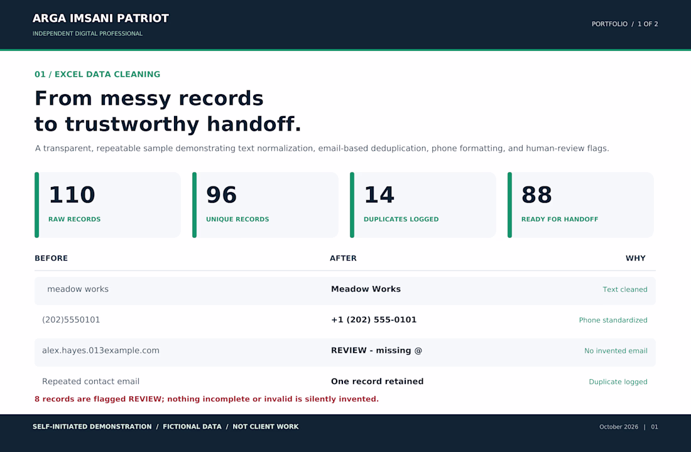Click the 'Duplicate logged' reason
691x452 pixels.
pos(618,382)
